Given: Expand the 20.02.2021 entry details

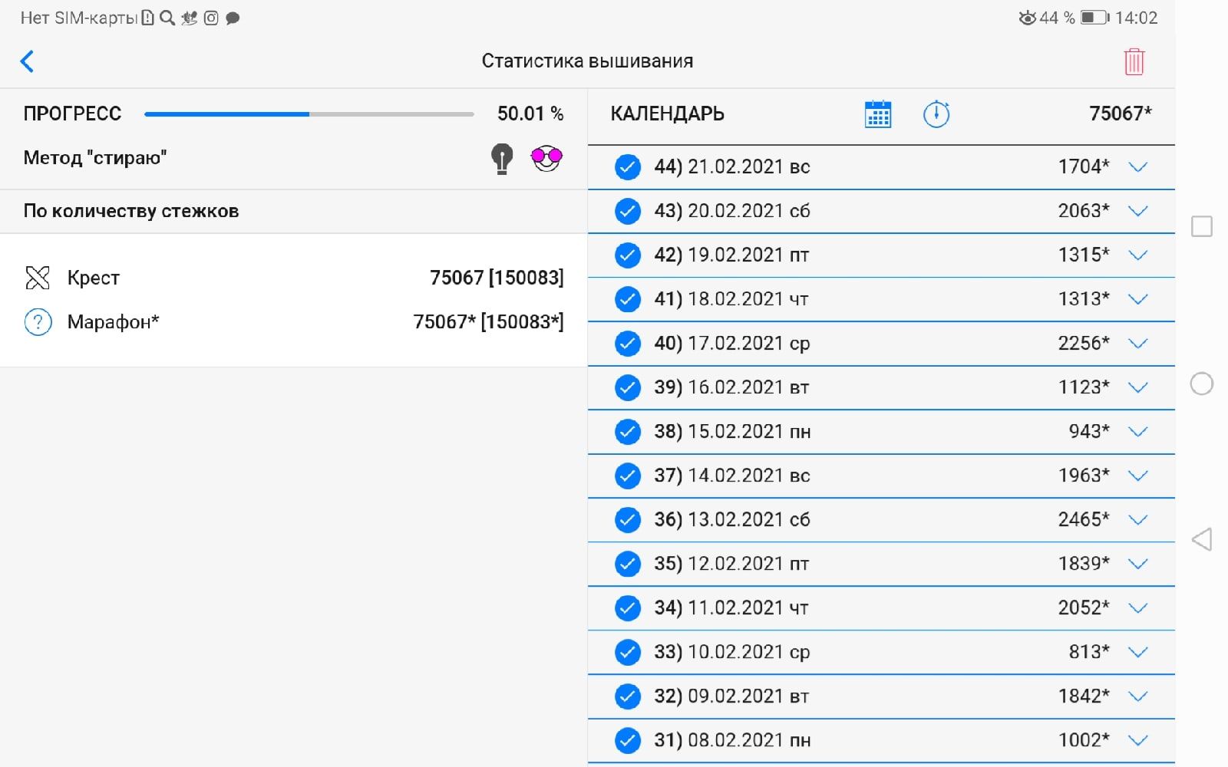Looking at the screenshot, I should point(1137,211).
